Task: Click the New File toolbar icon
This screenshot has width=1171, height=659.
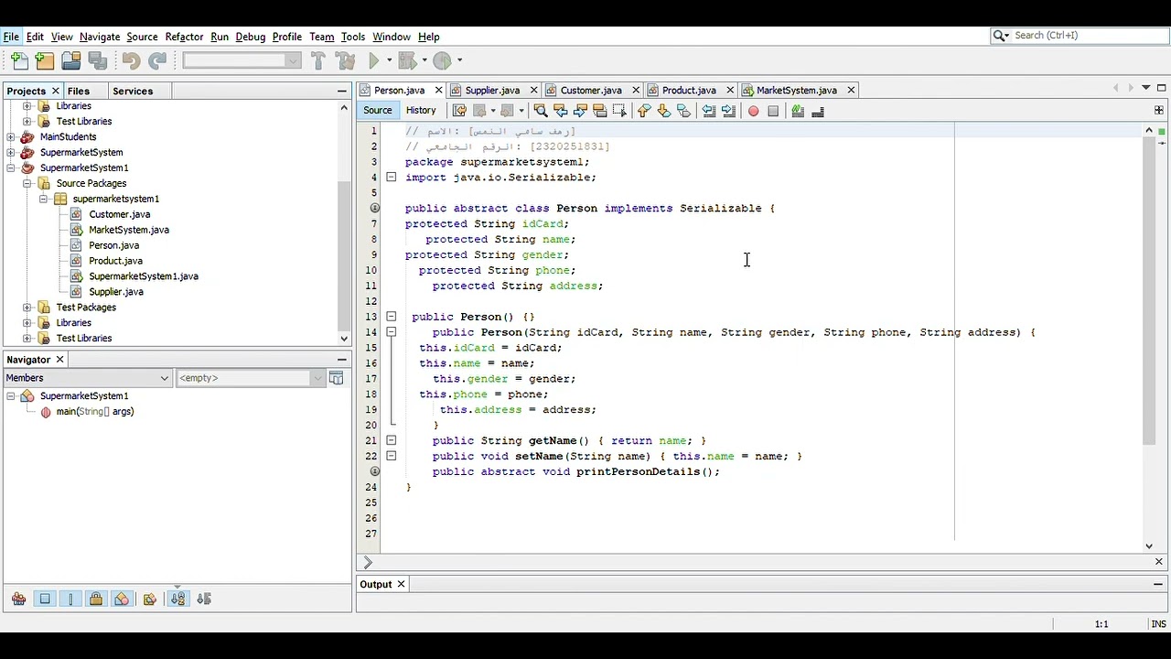Action: [20, 60]
